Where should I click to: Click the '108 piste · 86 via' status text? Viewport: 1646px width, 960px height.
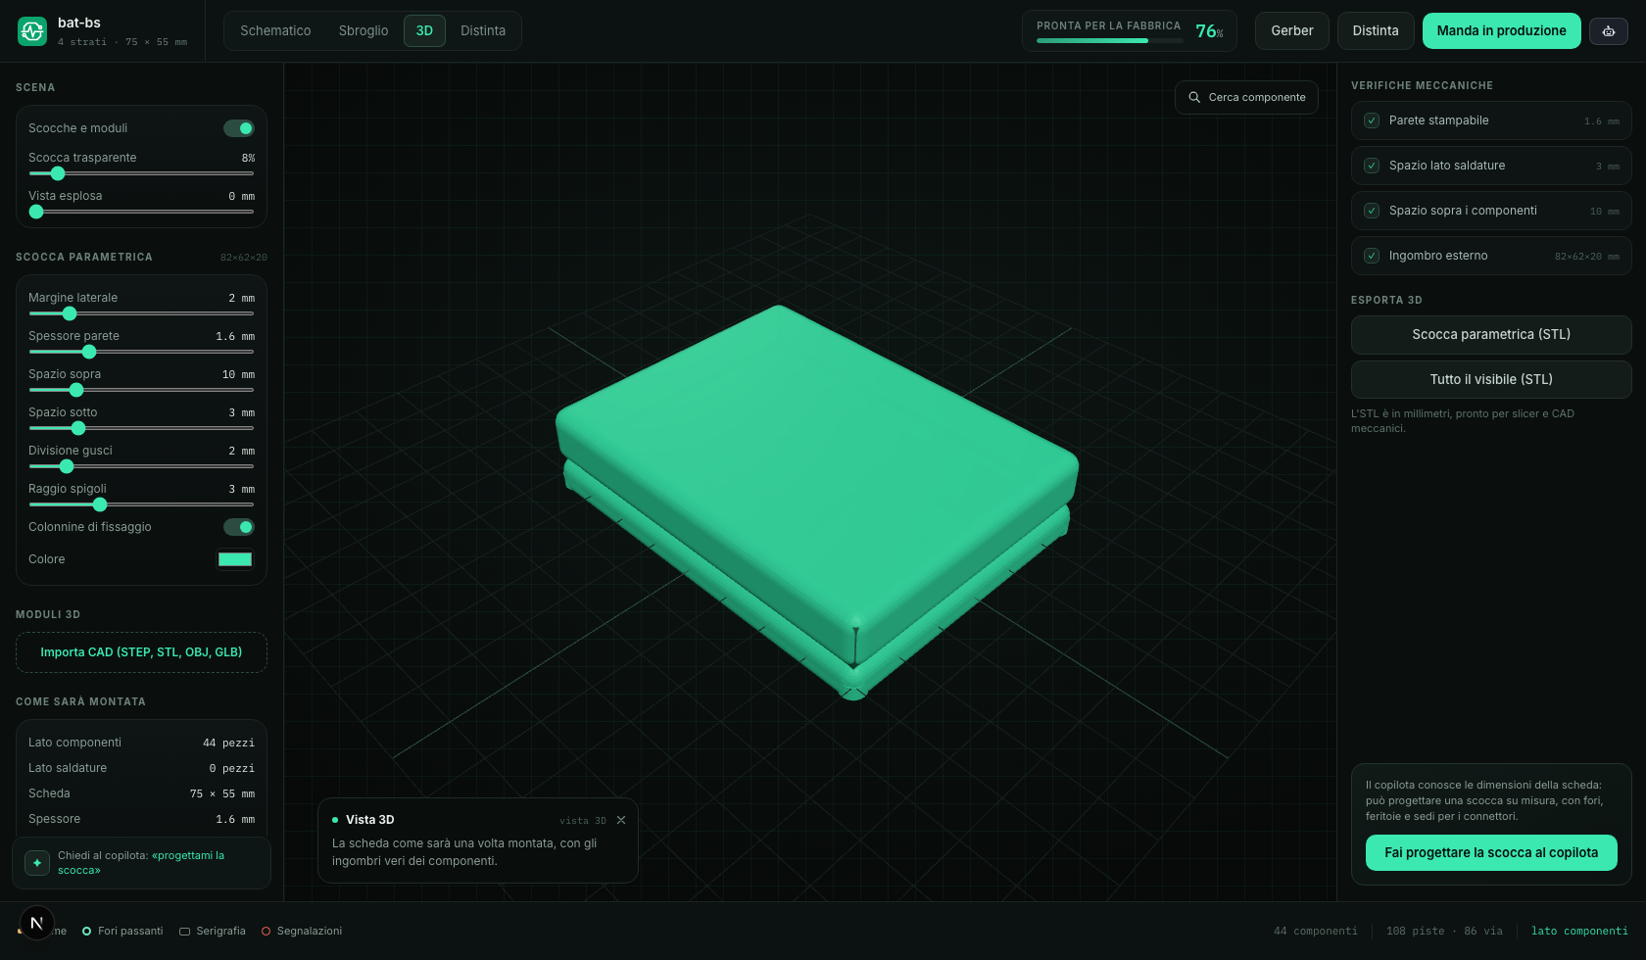pos(1444,932)
